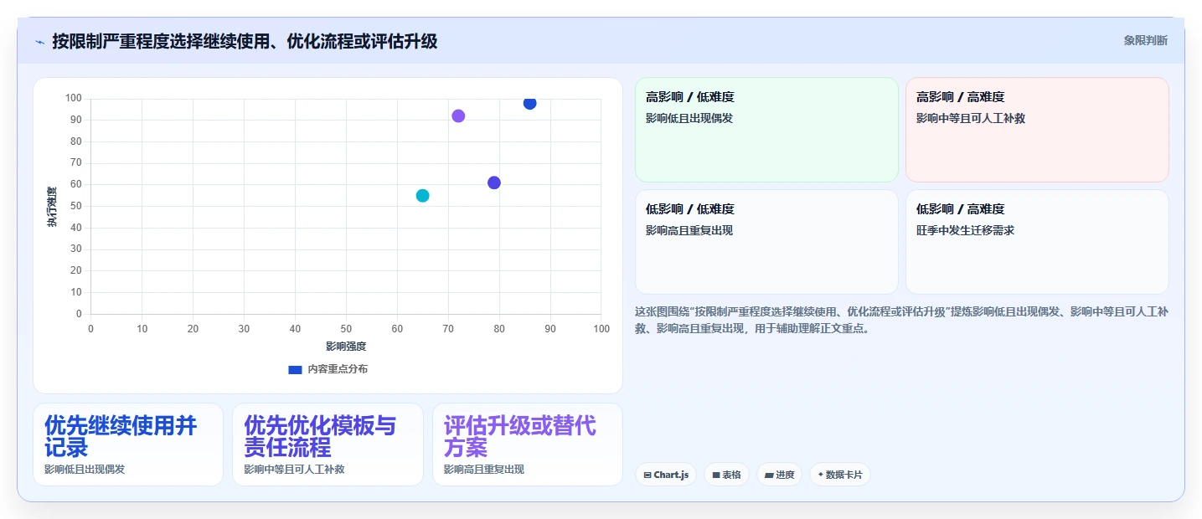
Task: Click the indigo scatter point near 60
Action: [494, 182]
